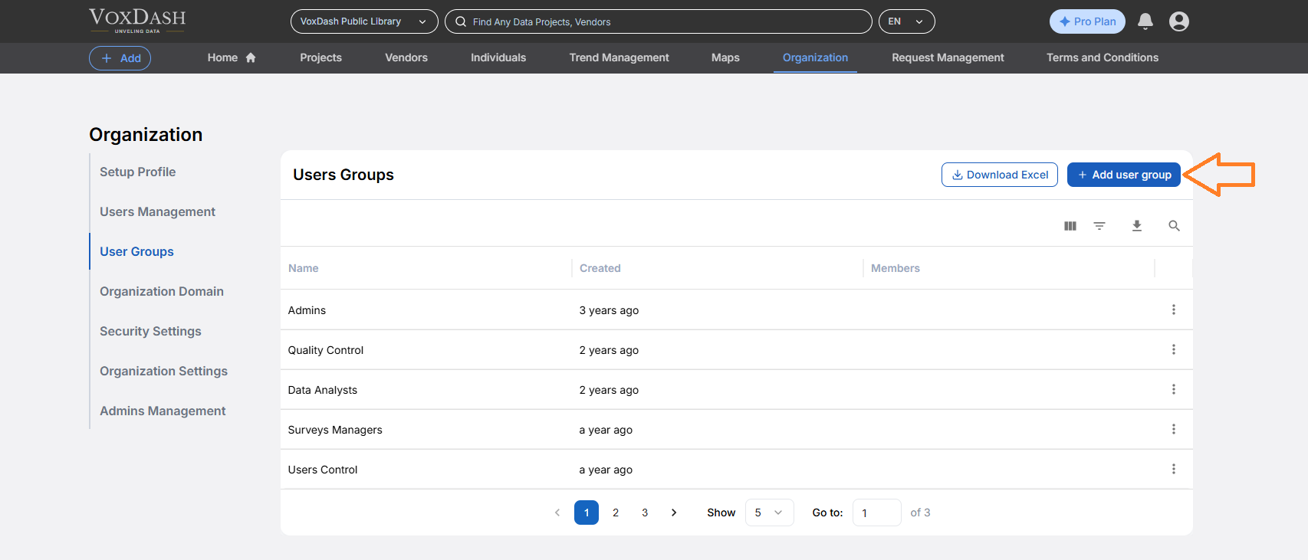Go to page 3 of the table
The height and width of the screenshot is (560, 1308).
click(645, 513)
